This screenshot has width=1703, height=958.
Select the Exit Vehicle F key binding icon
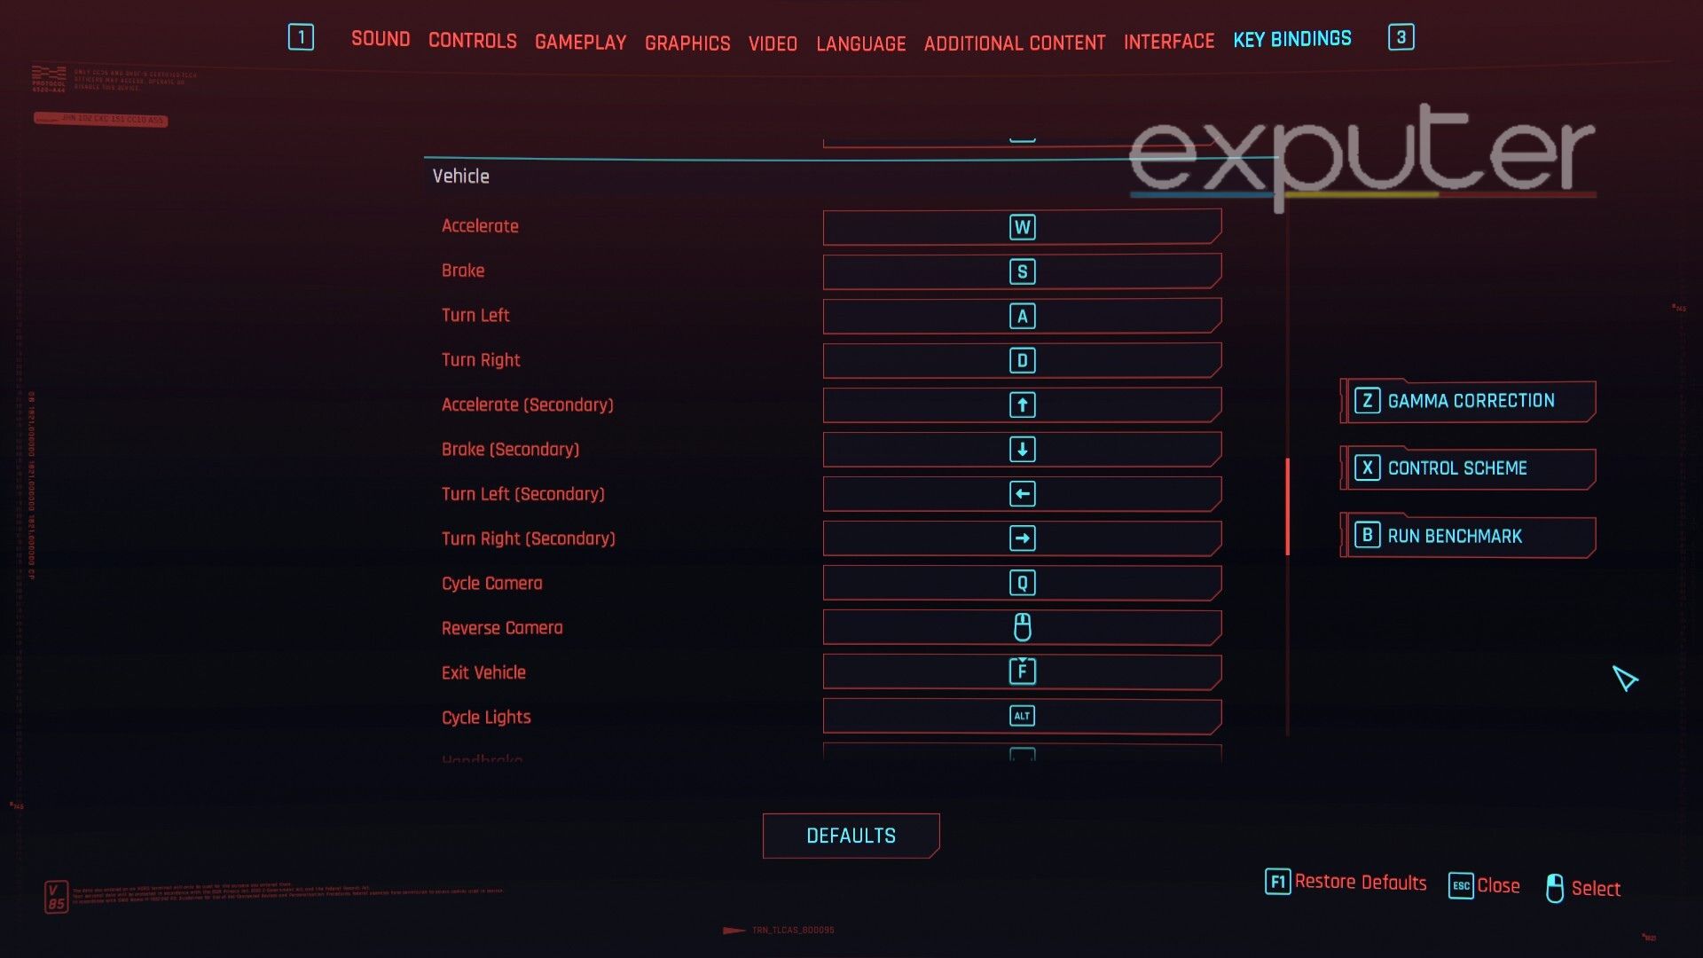point(1021,671)
